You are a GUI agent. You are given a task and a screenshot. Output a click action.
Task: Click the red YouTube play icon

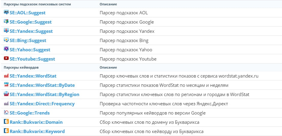coord(6,58)
